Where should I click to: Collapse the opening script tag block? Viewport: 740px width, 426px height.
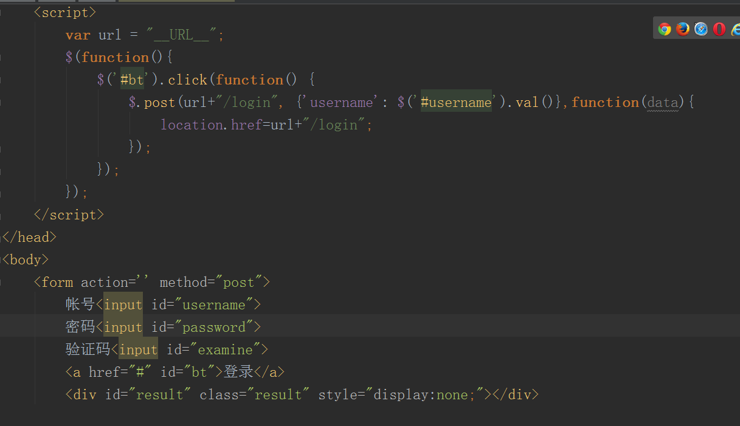point(2,12)
